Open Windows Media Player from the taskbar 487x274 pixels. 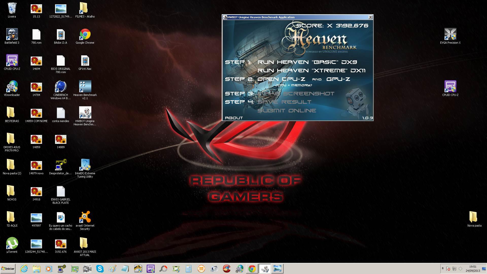tap(49, 269)
